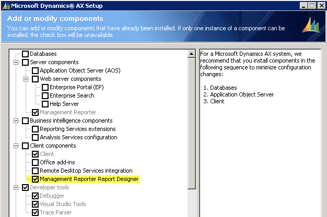Screen dimensions: 327x217
Task: Check Remote Desktop Services integration checkbox
Action: click(x=35, y=171)
